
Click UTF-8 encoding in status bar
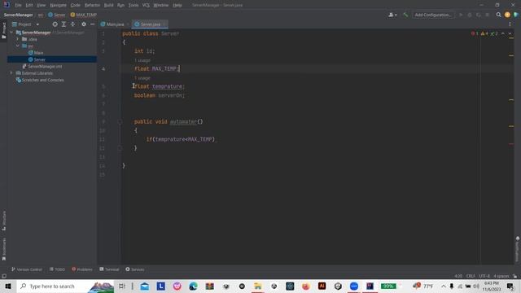coord(484,276)
